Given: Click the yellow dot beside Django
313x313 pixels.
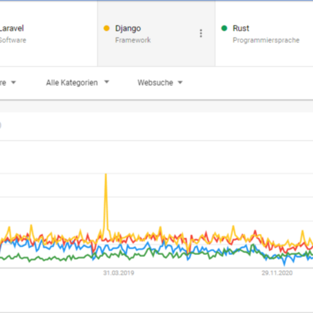Looking at the screenshot, I should tap(107, 29).
